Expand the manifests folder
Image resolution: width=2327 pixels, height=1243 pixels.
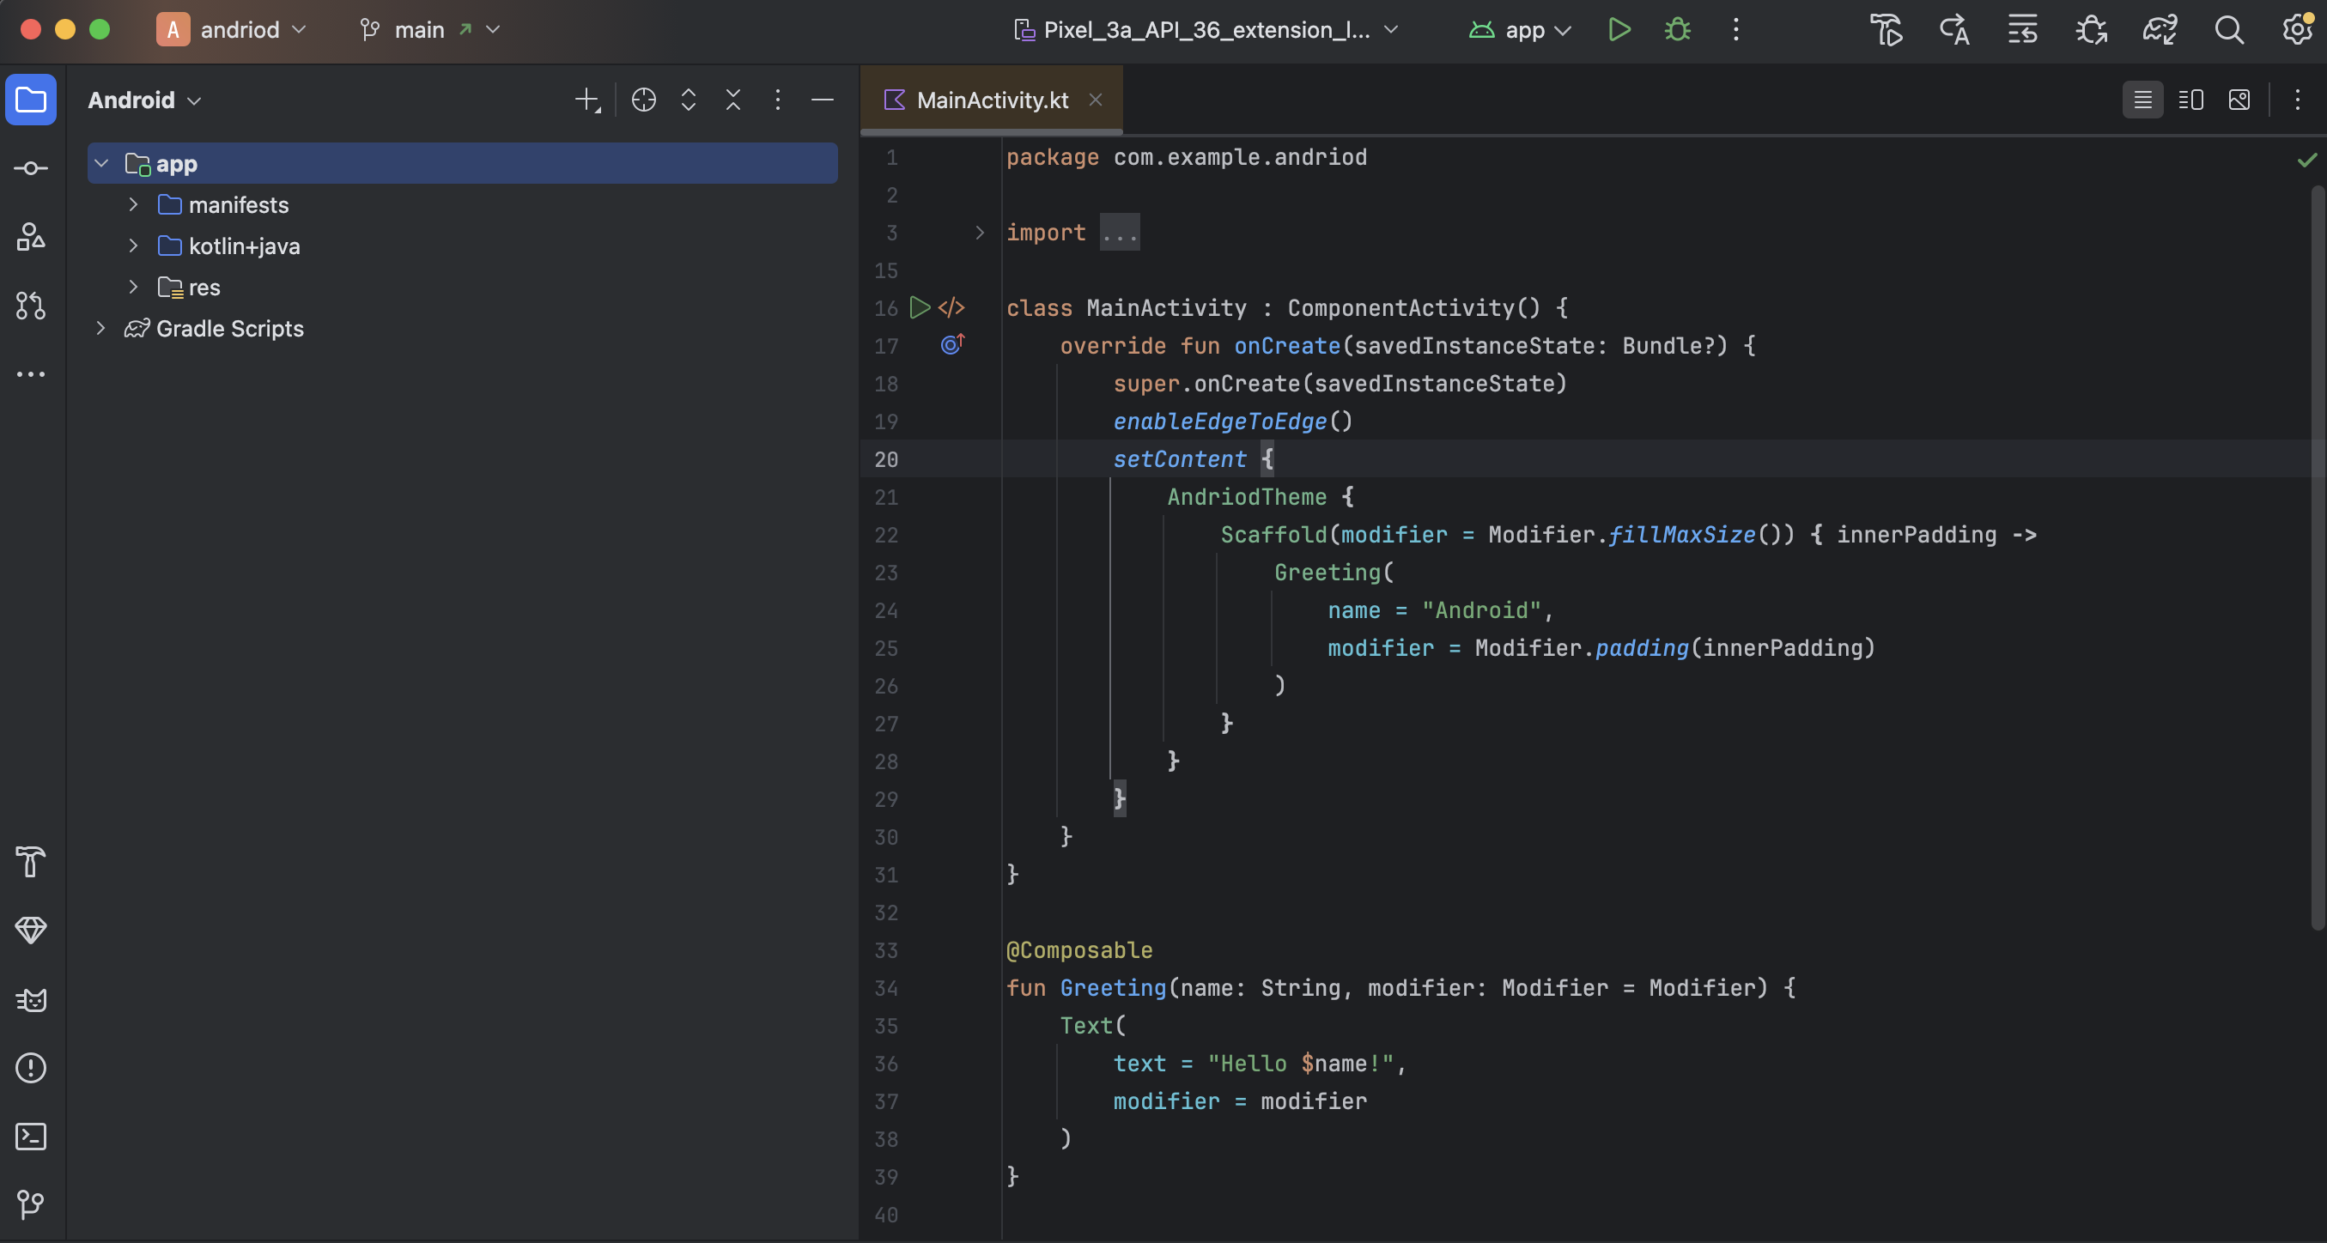click(133, 205)
